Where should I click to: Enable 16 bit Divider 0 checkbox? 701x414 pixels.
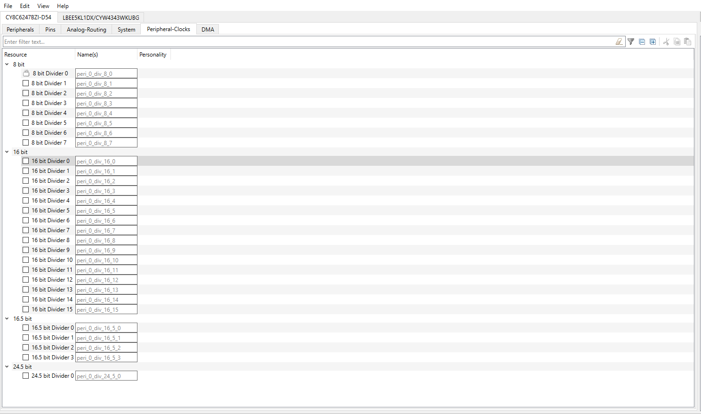click(26, 161)
